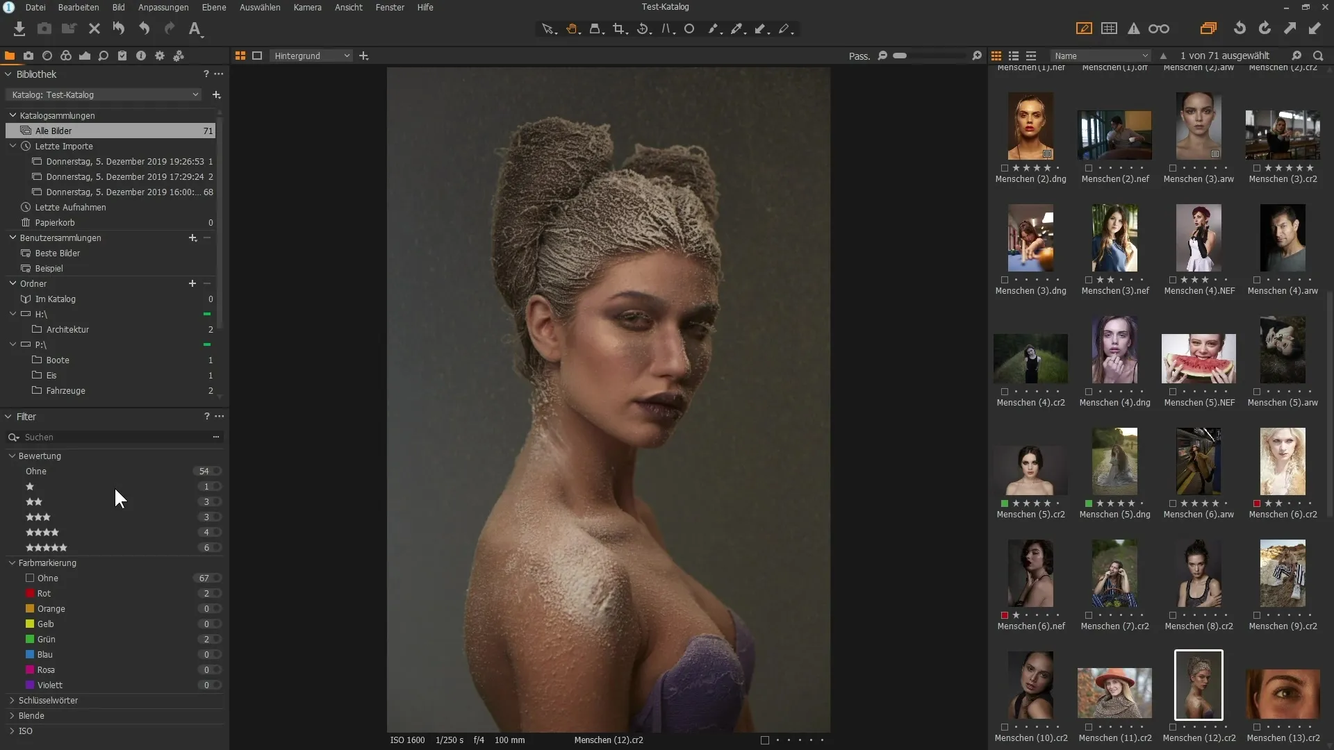This screenshot has height=750, width=1334.
Task: Click the delete X icon in toolbar
Action: 94,28
